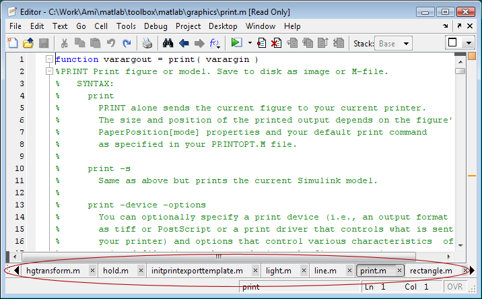This screenshot has height=299, width=482.
Task: Open the Debug menu
Action: [x=156, y=26]
